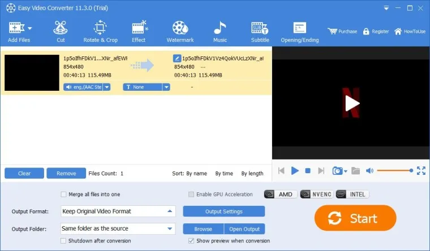Click the source filename 1p5oIfhFDkV1...XNr_afEW

tap(95, 58)
